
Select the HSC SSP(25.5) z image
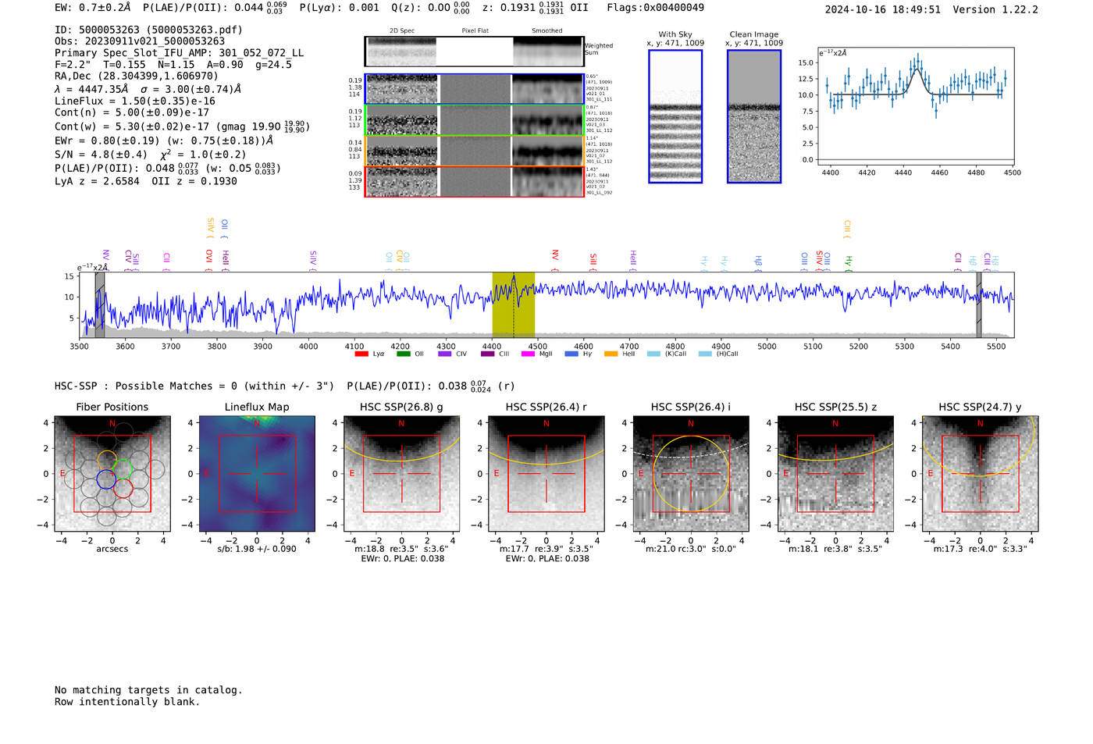click(x=835, y=474)
